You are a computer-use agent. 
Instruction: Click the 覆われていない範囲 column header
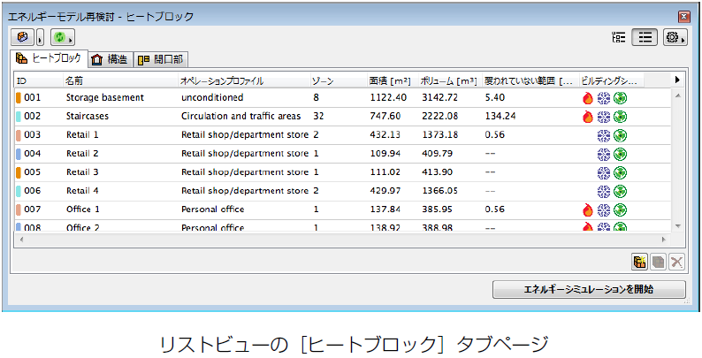[x=530, y=80]
